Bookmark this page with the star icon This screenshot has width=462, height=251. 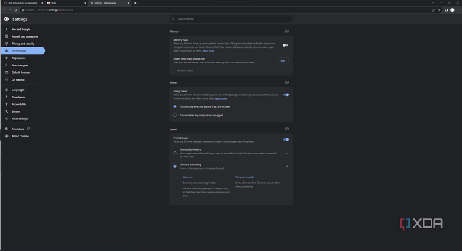coord(439,10)
